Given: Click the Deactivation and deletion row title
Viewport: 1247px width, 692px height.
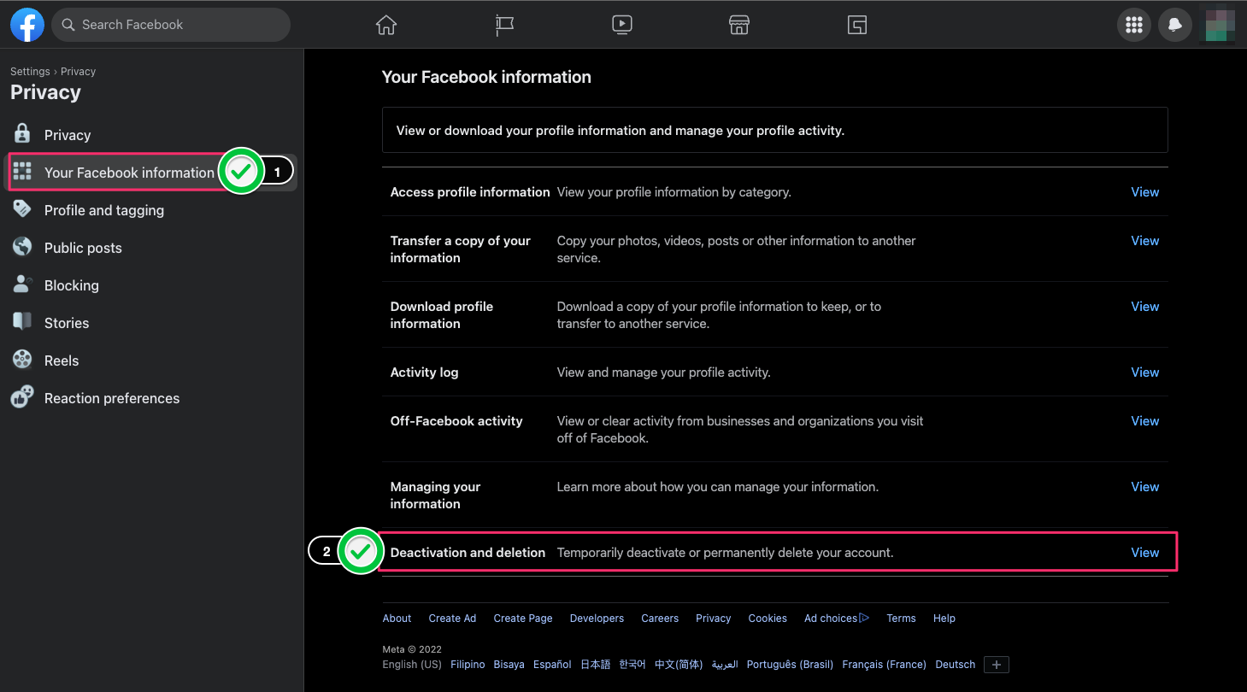Looking at the screenshot, I should point(468,553).
